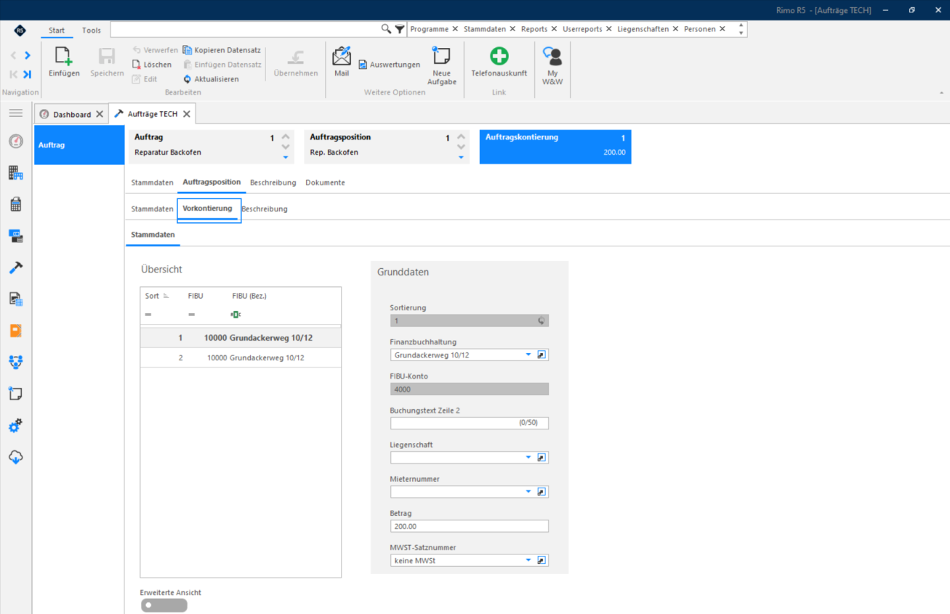Open Telefonauskunft green plus link

point(499,56)
